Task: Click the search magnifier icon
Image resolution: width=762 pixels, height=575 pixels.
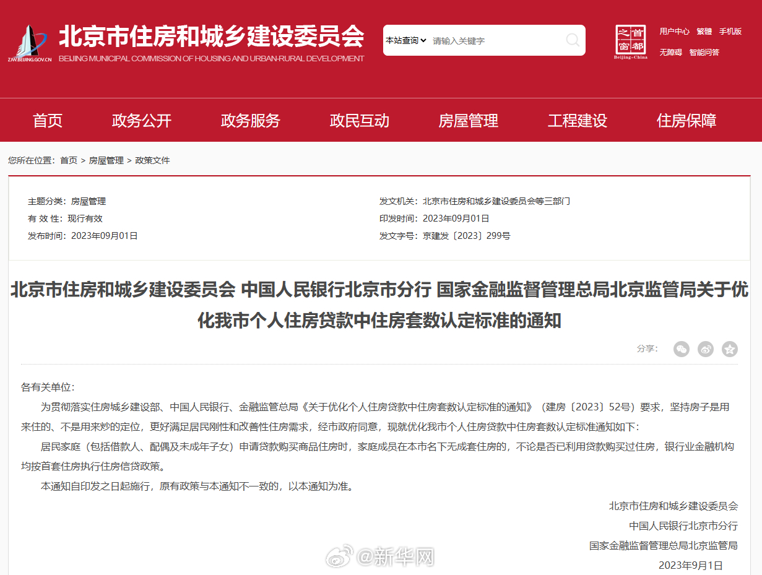Action: pyautogui.click(x=573, y=40)
